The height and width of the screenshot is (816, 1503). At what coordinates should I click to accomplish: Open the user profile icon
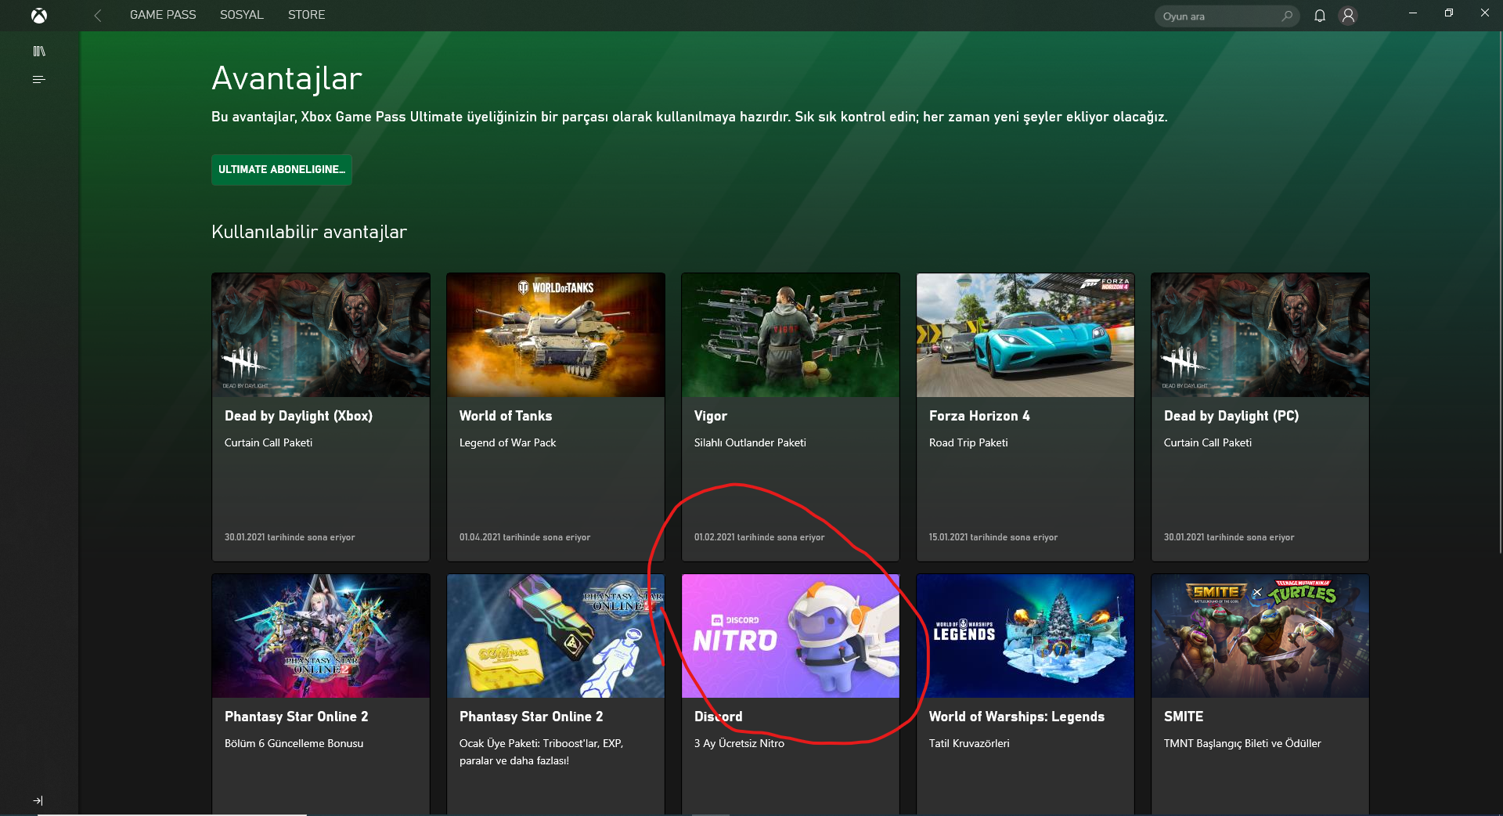1348,16
